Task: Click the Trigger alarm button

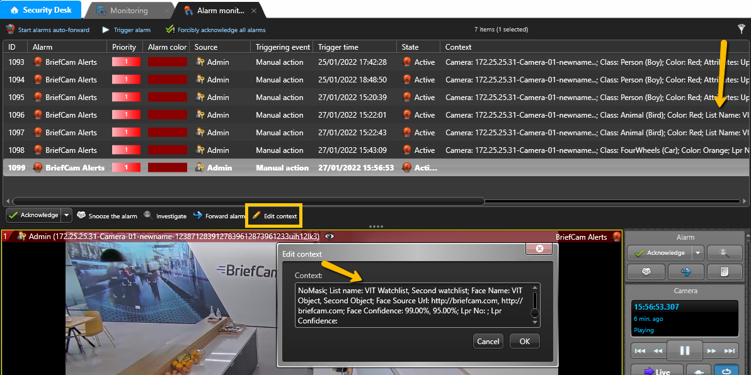Action: point(127,30)
